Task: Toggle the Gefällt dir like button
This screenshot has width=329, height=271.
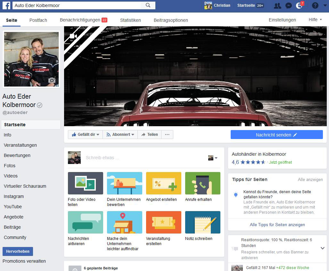Action: click(85, 135)
